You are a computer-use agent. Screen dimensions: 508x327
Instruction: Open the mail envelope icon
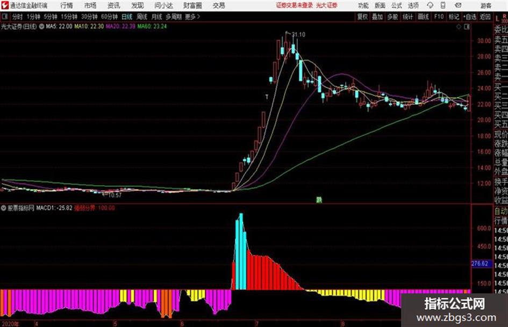tap(458, 5)
